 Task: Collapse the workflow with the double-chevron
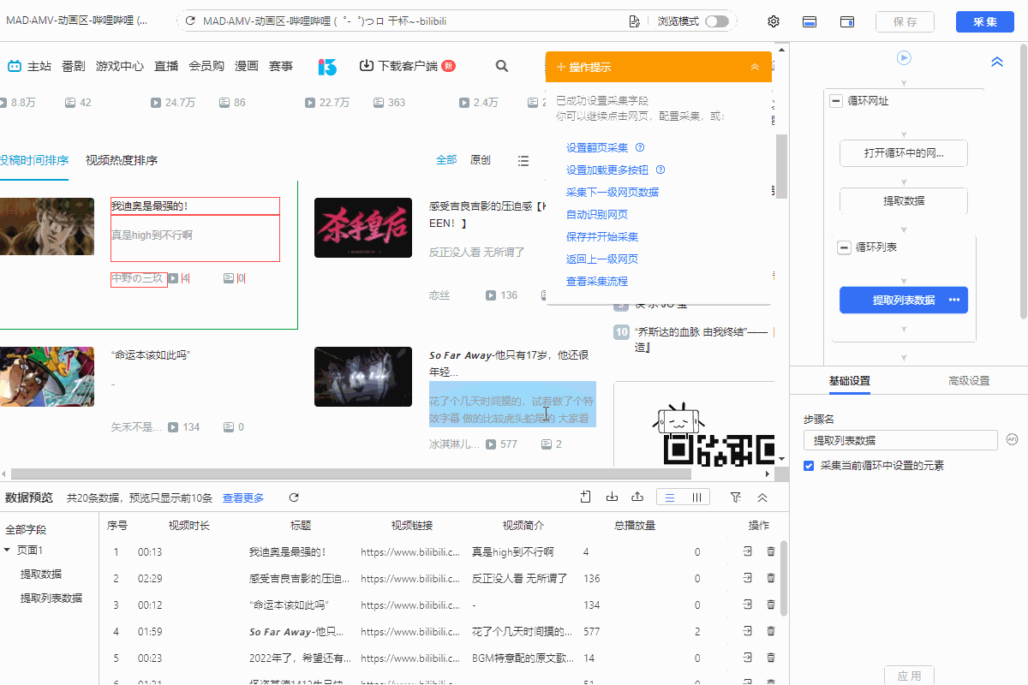click(x=997, y=62)
